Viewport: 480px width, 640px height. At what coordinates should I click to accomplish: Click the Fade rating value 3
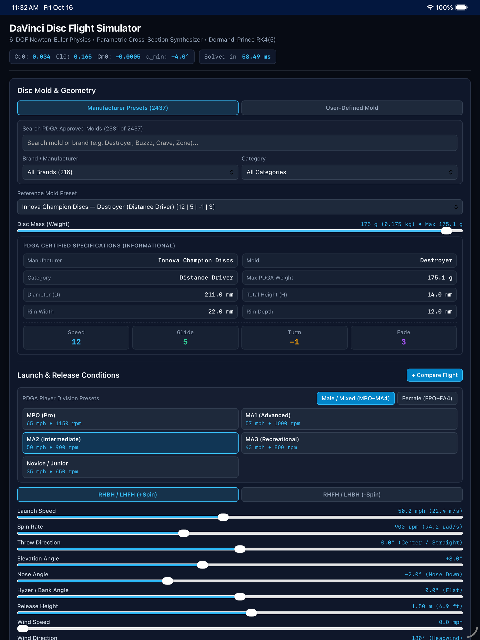404,342
